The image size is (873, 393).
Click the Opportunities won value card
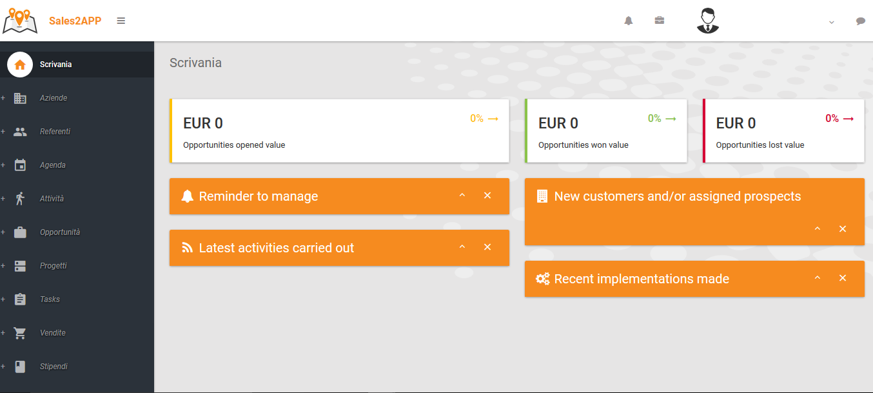click(605, 131)
